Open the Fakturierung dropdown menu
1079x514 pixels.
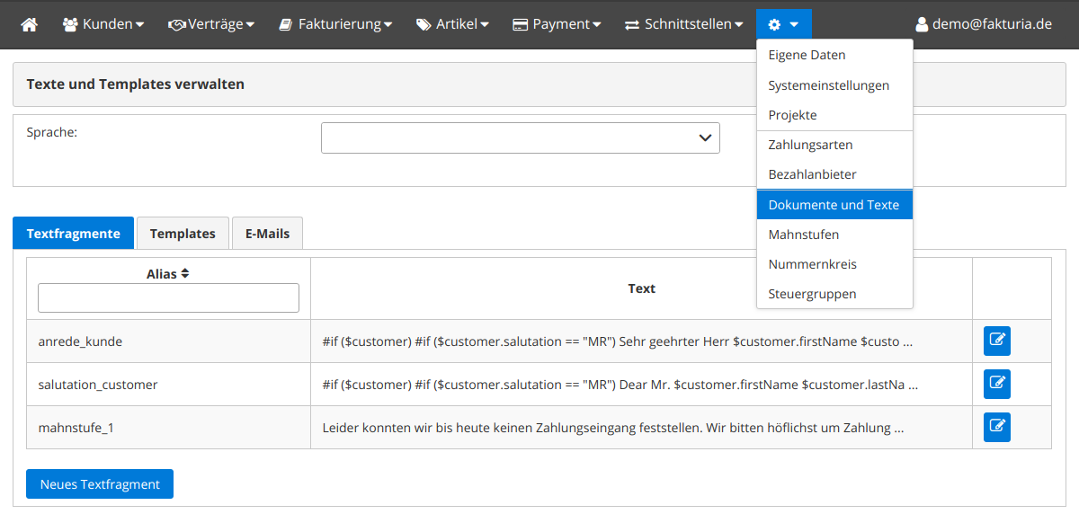[335, 24]
